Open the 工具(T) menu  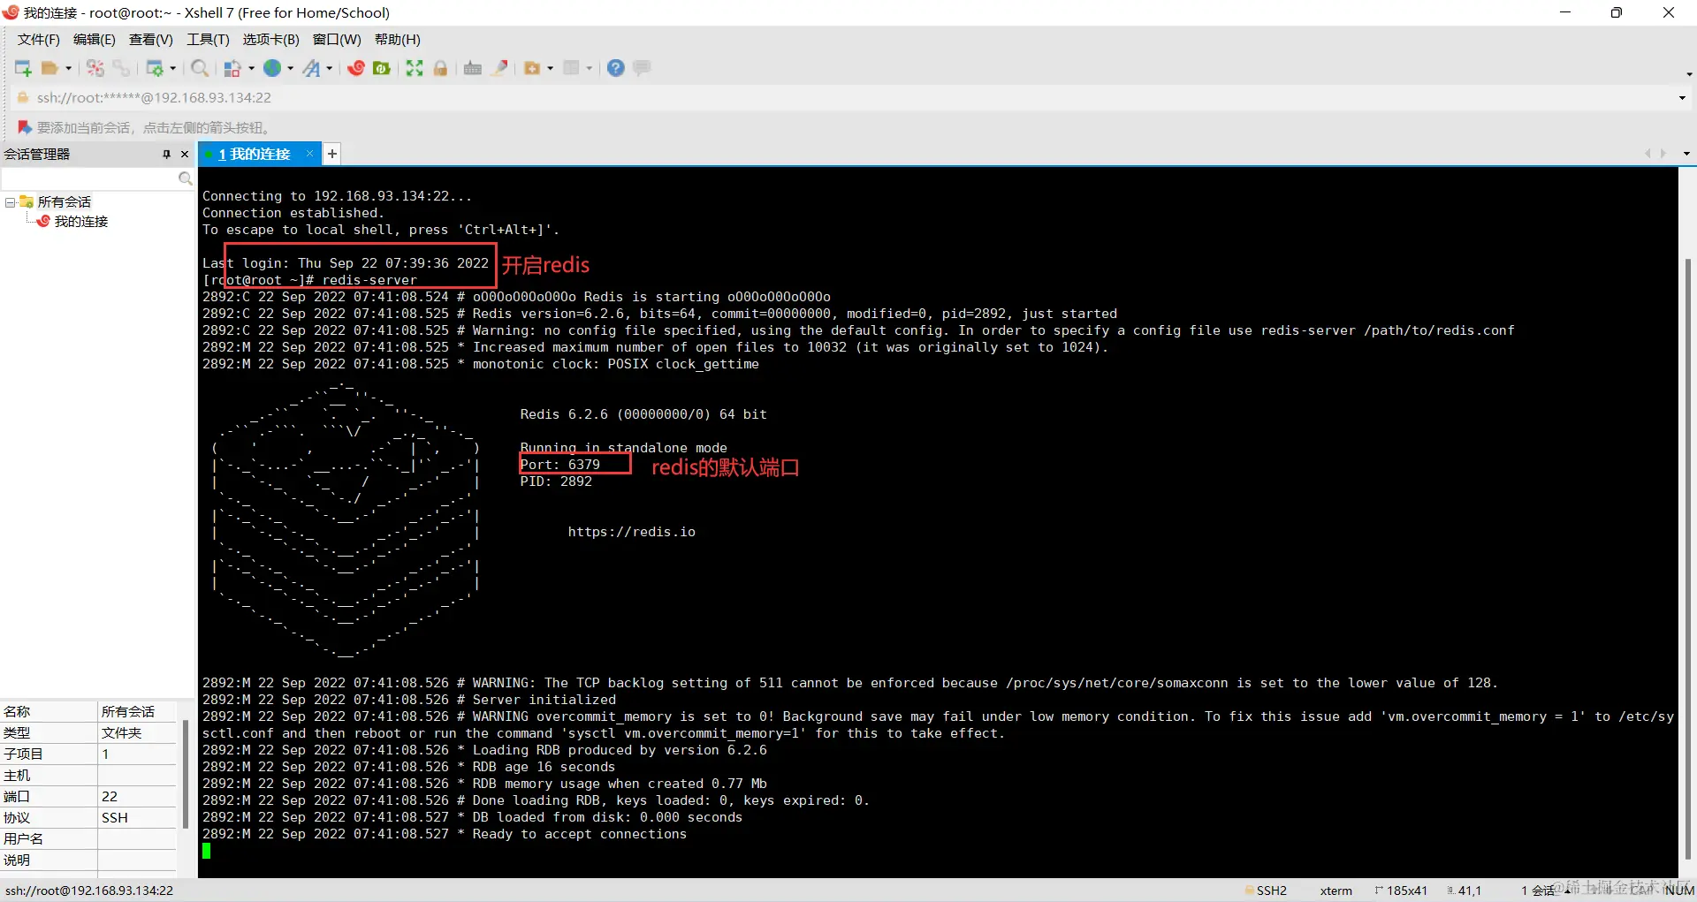(208, 40)
